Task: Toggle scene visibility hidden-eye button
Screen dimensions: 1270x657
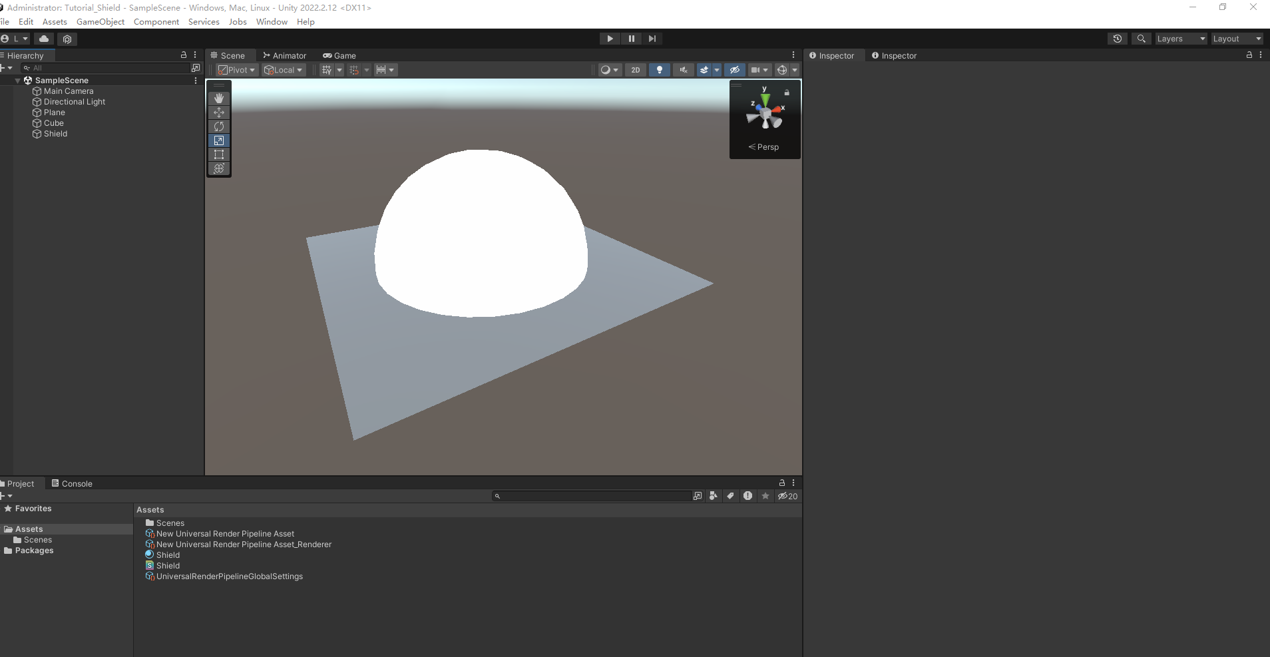Action: tap(734, 70)
